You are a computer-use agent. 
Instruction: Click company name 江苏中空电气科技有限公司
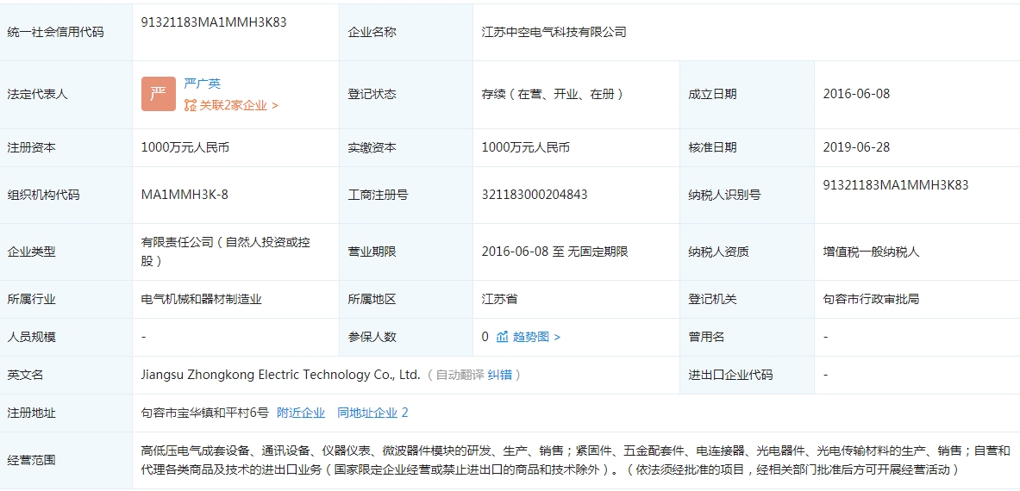click(x=554, y=32)
